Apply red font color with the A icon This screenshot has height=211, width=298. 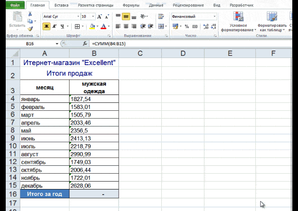[x=103, y=26]
